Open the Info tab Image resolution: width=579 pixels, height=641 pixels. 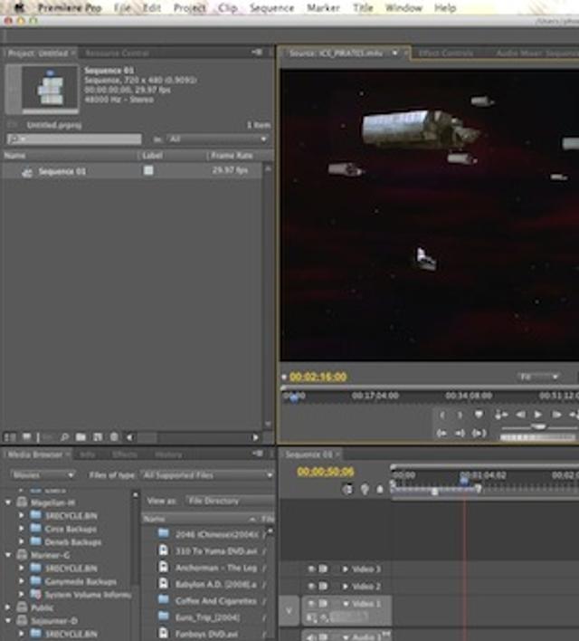pyautogui.click(x=87, y=454)
